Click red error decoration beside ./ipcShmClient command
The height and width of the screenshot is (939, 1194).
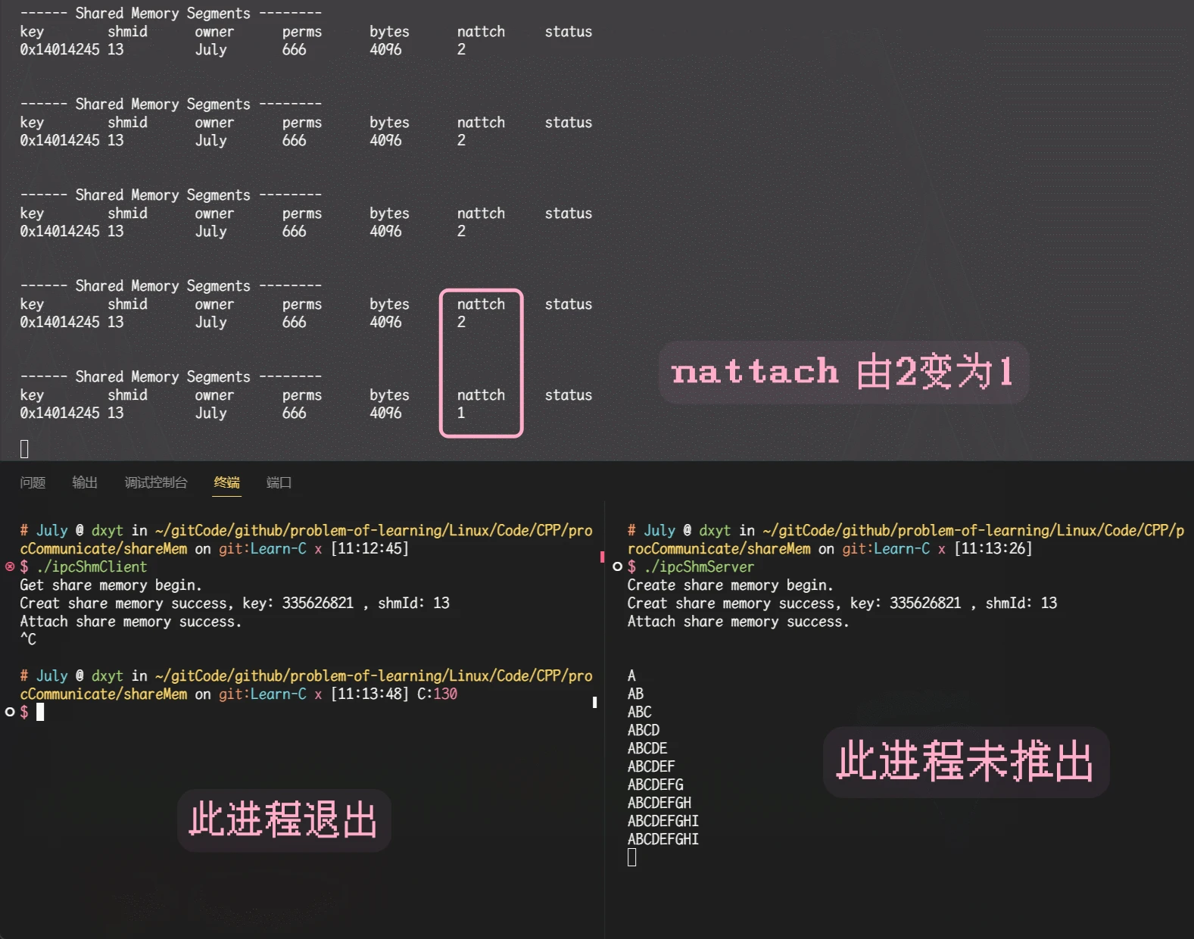pyautogui.click(x=10, y=566)
